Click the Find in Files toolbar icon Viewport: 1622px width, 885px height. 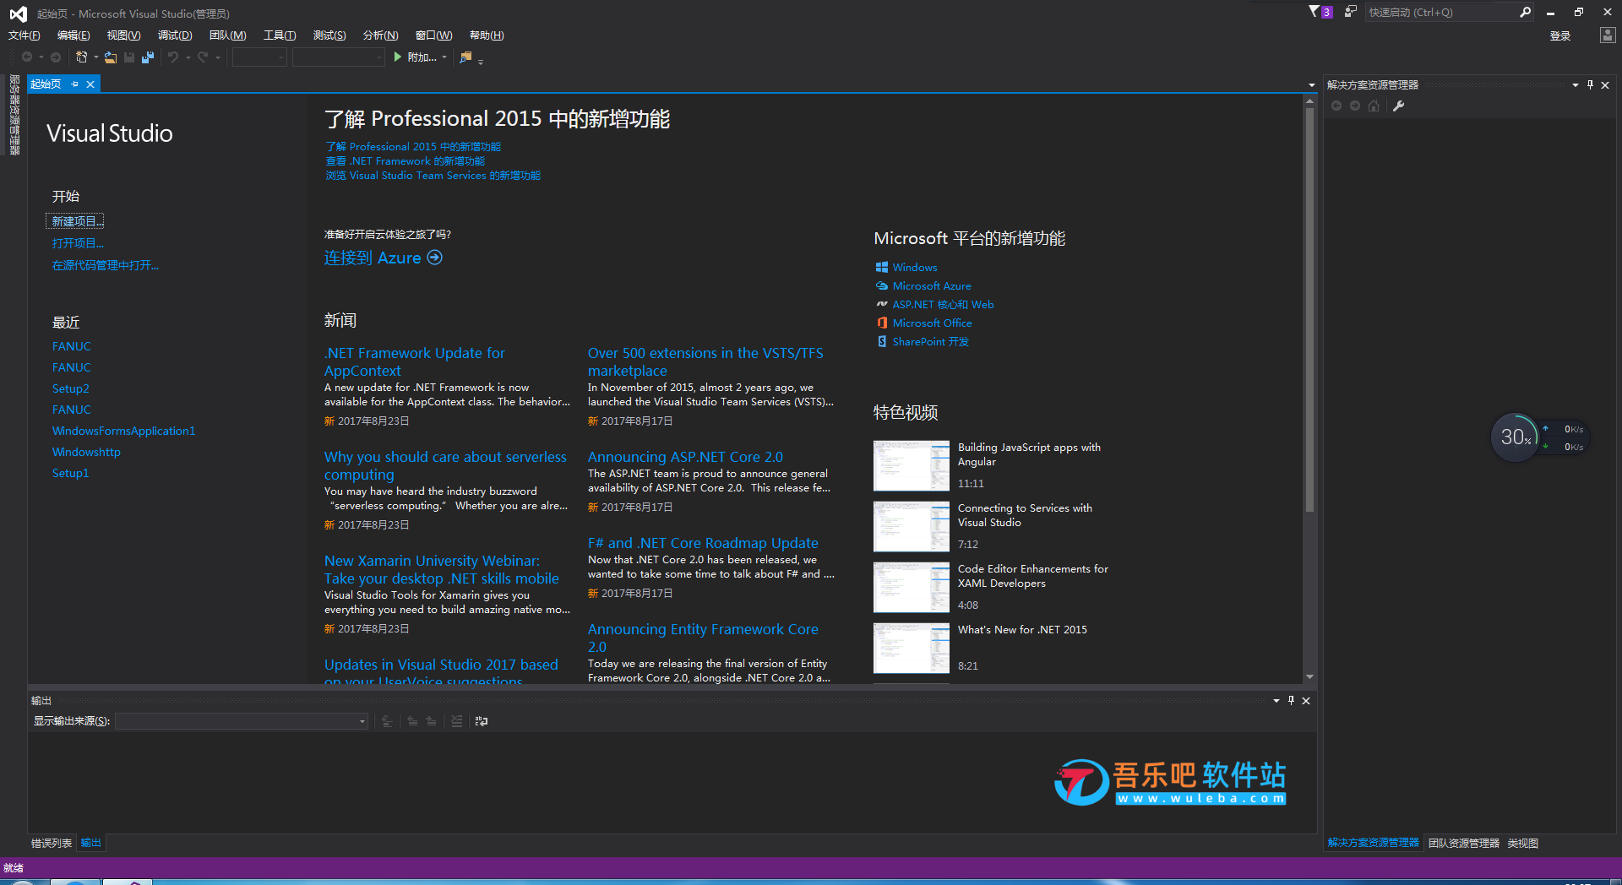point(465,57)
